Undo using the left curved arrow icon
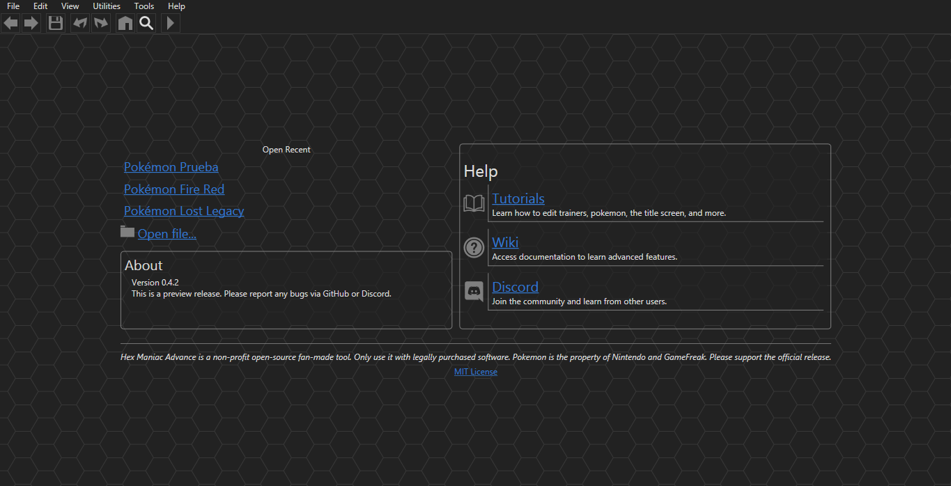Viewport: 951px width, 486px height. click(79, 22)
